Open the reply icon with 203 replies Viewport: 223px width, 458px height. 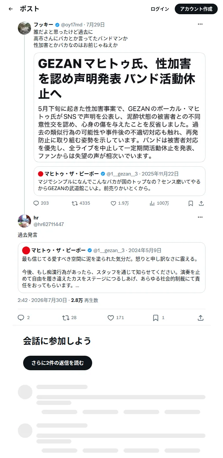click(36, 203)
